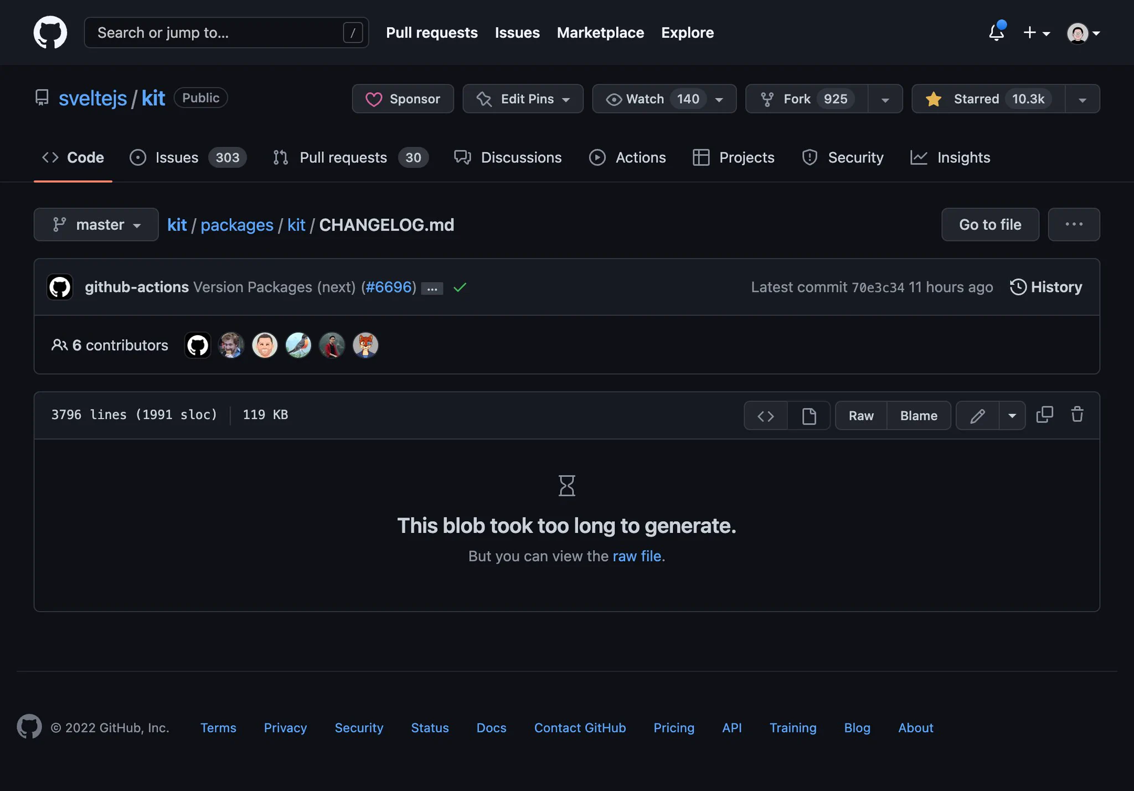Image resolution: width=1134 pixels, height=791 pixels.
Task: Open the kit repository title link
Action: [x=153, y=98]
